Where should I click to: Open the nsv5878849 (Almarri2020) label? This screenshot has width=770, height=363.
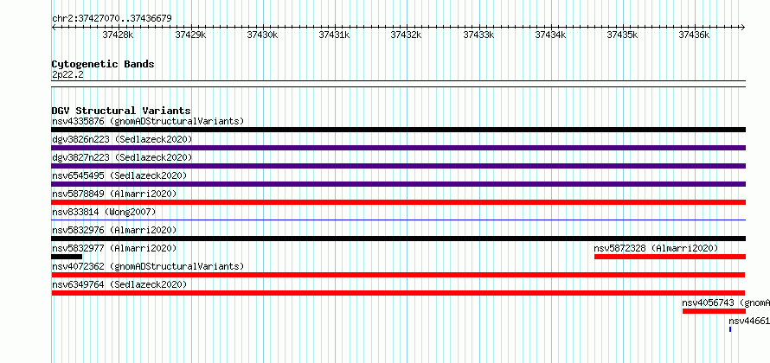click(x=114, y=194)
